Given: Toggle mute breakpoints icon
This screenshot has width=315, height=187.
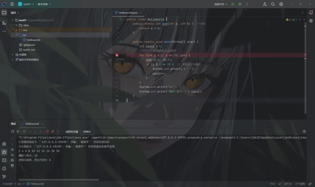Looking at the screenshot, I should pyautogui.click(x=52, y=131).
